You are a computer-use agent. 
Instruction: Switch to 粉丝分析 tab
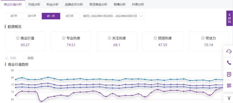click(52, 4)
